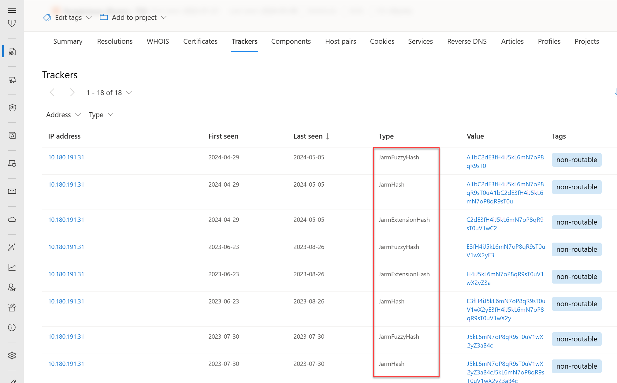The image size is (617, 383).
Task: Click the download arrow icon
Action: 615,93
